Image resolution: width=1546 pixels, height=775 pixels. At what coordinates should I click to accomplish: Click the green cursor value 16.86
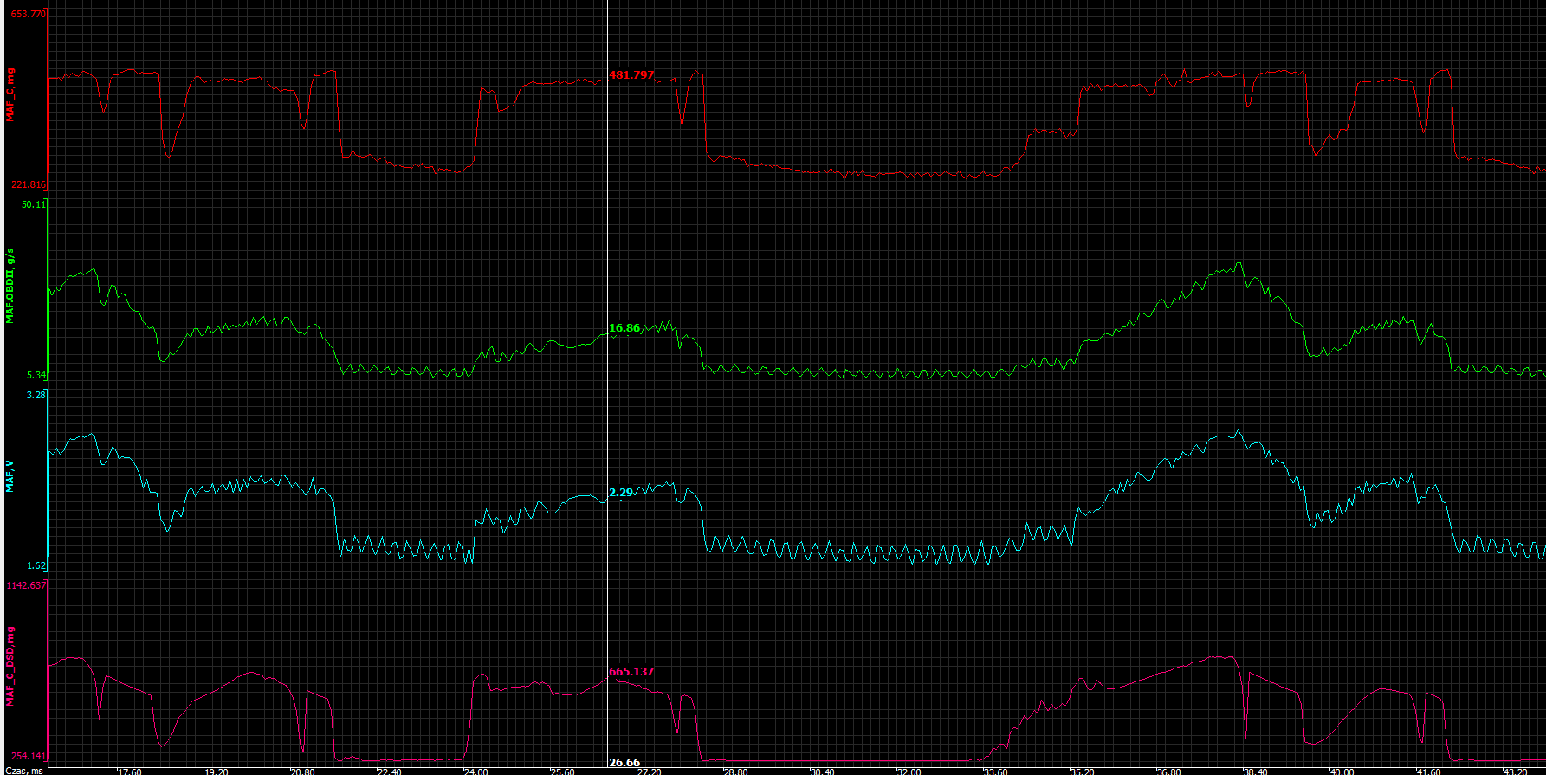point(624,328)
